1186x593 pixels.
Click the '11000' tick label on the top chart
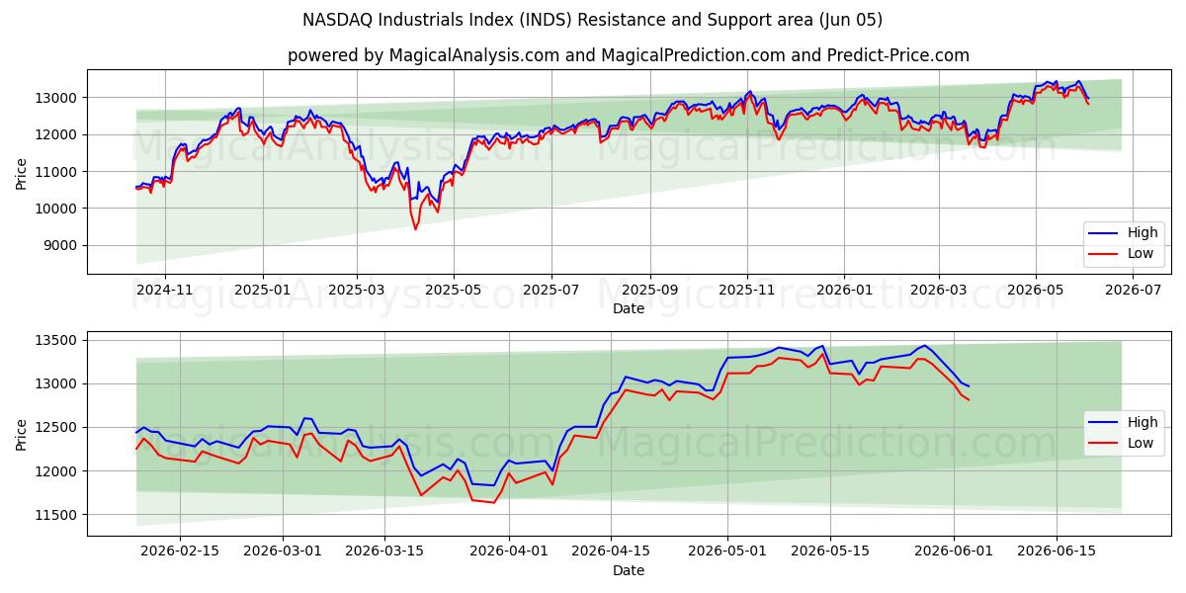point(57,172)
